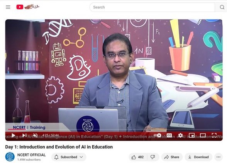Switch to theater mode
227x163 pixels.
pyautogui.click(x=203, y=135)
